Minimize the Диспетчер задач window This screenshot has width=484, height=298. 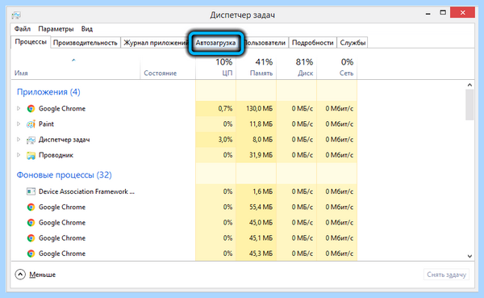(428, 13)
